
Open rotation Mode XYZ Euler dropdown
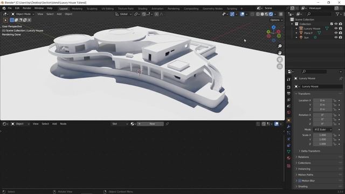click(x=322, y=129)
